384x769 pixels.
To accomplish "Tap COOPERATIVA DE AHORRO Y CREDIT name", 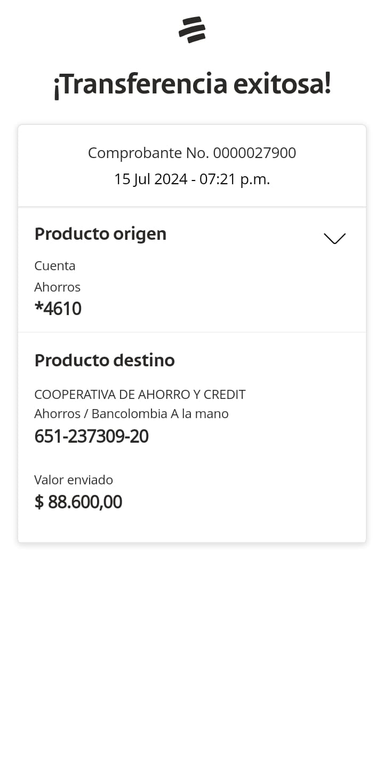I will pos(140,395).
